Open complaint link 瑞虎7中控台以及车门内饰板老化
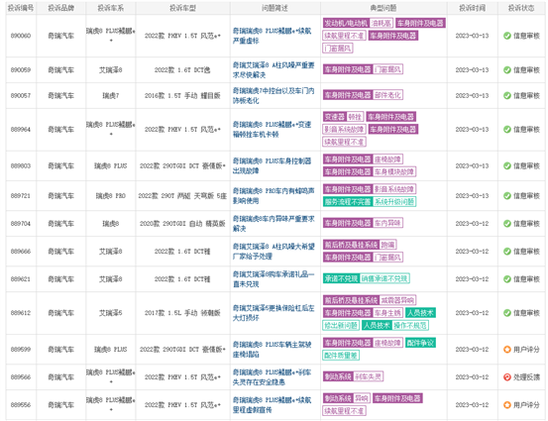 click(274, 95)
